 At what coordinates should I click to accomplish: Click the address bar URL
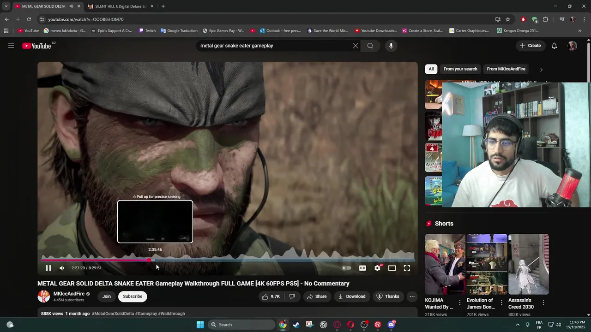(x=86, y=19)
